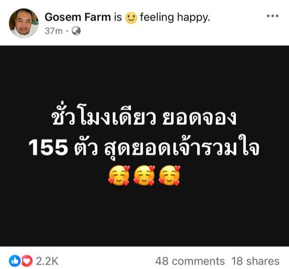Click the blue Like reaction icon
289x269 pixels.
[15, 261]
